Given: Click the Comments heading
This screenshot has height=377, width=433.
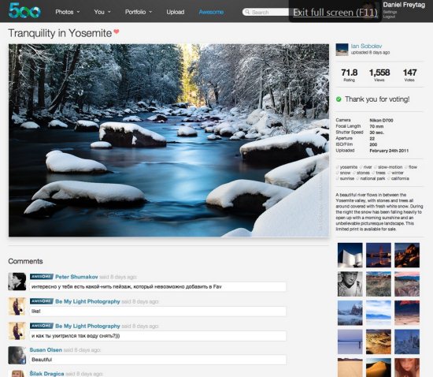Looking at the screenshot, I should [25, 261].
